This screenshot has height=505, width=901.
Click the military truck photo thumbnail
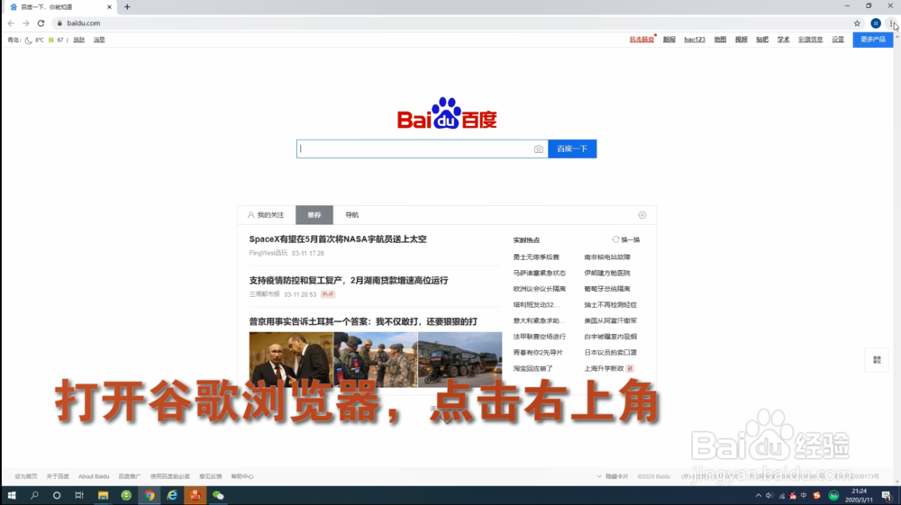(460, 359)
